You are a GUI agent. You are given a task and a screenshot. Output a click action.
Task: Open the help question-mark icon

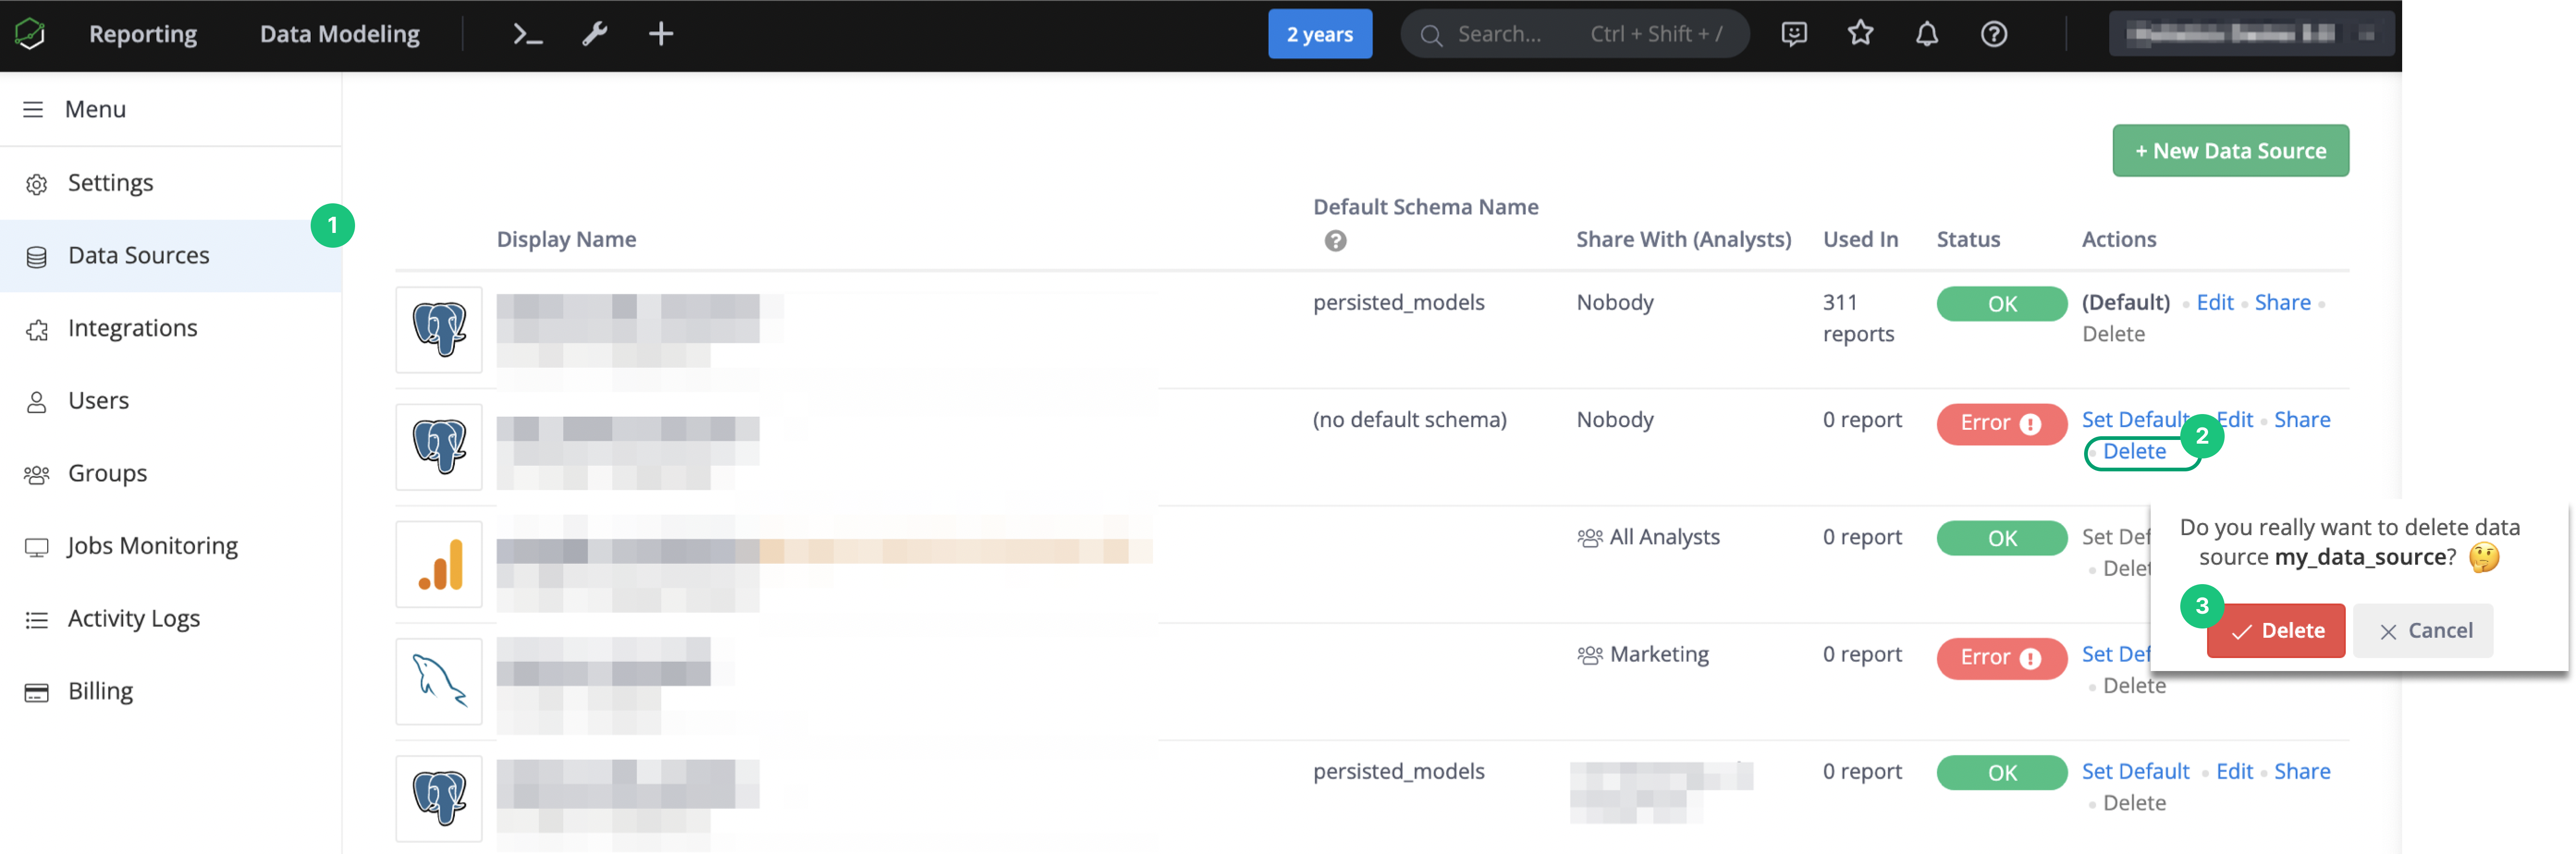pyautogui.click(x=1994, y=34)
